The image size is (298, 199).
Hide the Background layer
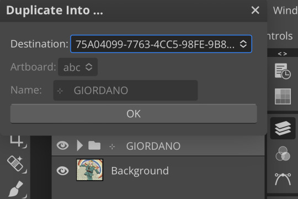click(x=62, y=170)
